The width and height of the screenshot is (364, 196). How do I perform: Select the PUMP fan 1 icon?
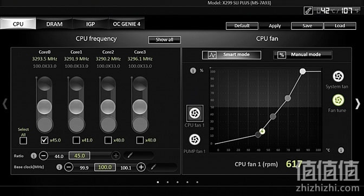coord(195,139)
